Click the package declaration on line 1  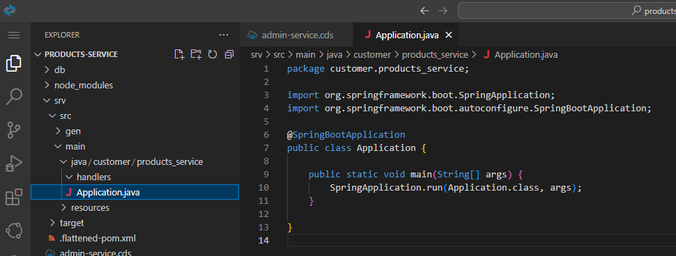coord(378,69)
